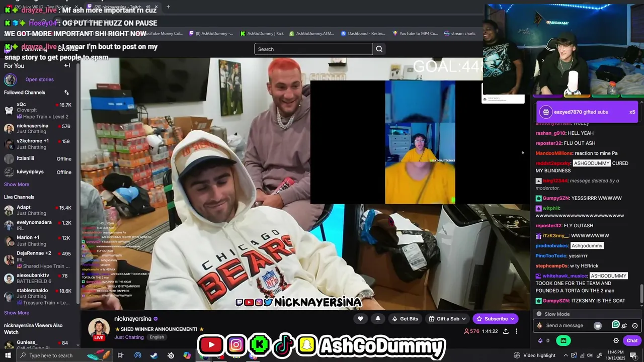The height and width of the screenshot is (362, 644).
Task: Show more live channels
Action: coord(17,313)
